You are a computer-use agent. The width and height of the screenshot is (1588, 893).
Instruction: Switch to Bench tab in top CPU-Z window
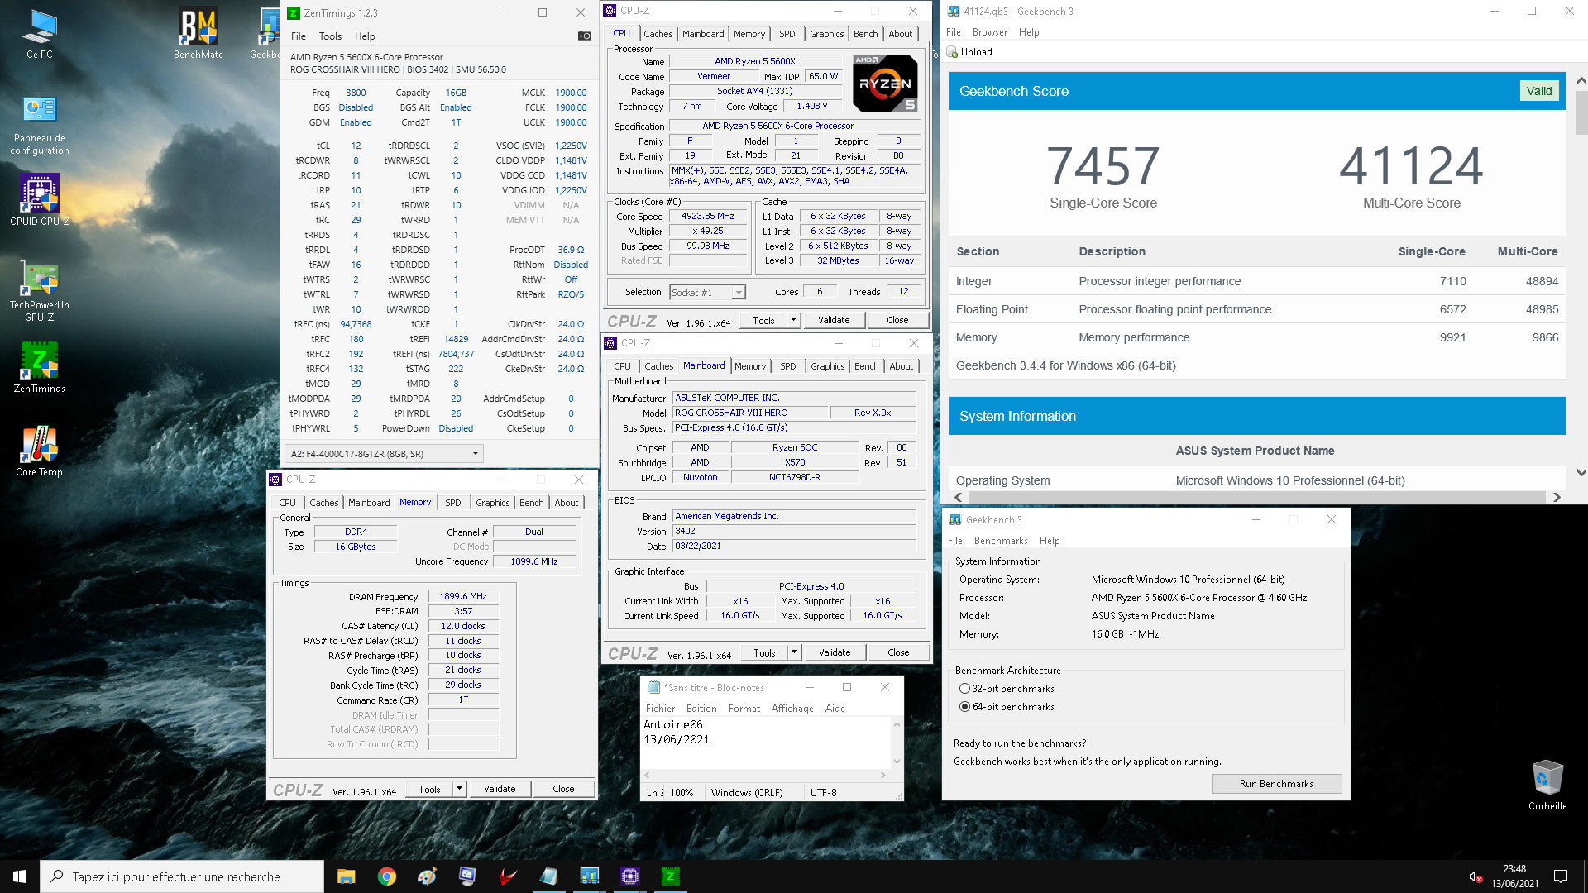[865, 34]
